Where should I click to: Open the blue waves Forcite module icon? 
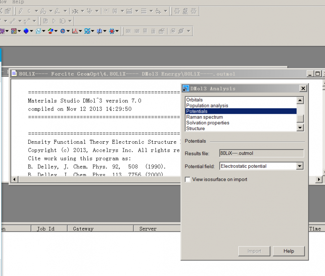(87, 31)
